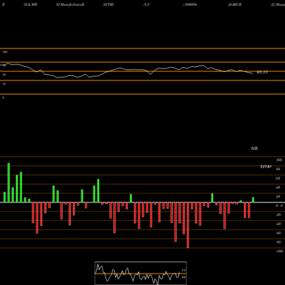Click the 'SI(TM)' header text
The width and height of the screenshot is (285, 285).
click(108, 5)
